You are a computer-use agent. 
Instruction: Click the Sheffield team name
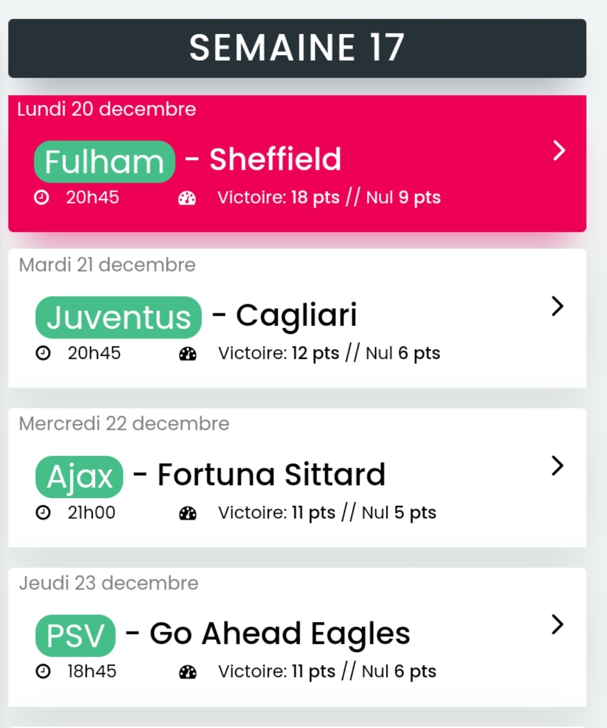click(275, 159)
